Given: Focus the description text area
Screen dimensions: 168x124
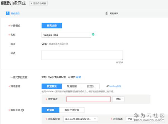Looking at the screenshot, I should tap(82, 55).
